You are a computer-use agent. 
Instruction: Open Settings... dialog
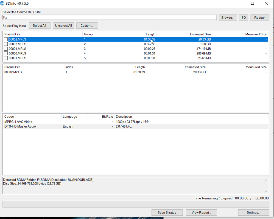tap(253, 212)
